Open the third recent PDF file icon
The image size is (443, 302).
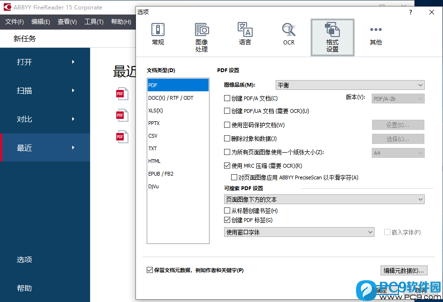pos(122,137)
